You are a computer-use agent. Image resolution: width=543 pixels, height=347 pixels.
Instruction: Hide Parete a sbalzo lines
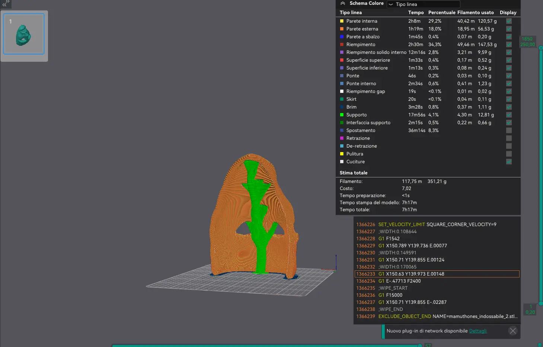tap(509, 37)
